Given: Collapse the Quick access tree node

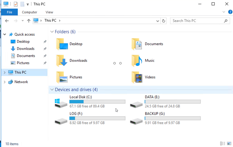Looking at the screenshot, I should [x=5, y=34].
